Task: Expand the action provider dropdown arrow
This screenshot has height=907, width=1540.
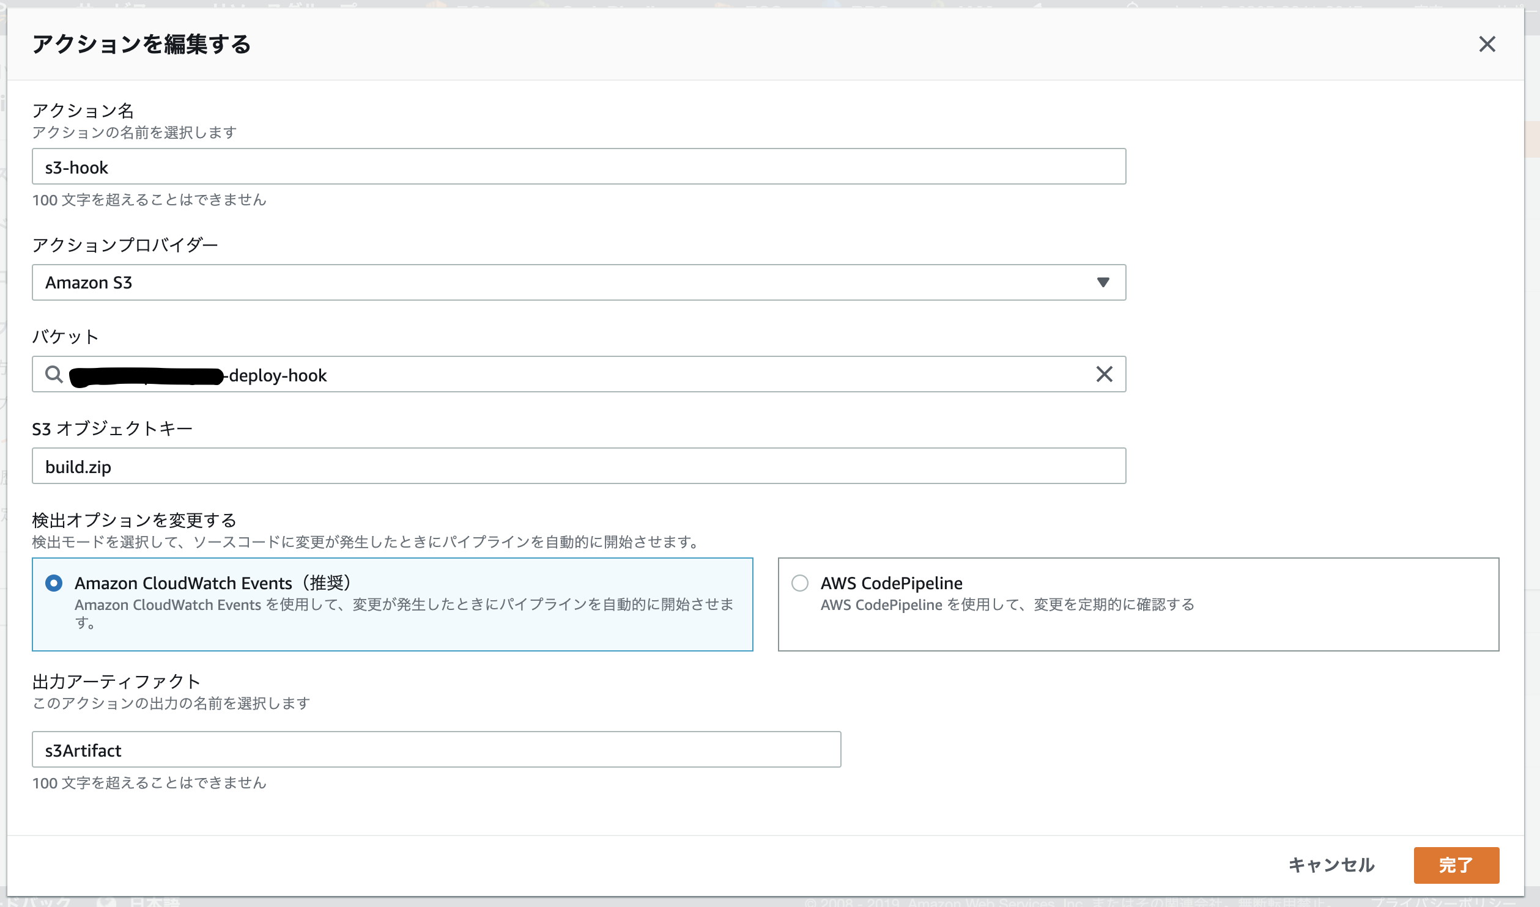Action: tap(1103, 282)
